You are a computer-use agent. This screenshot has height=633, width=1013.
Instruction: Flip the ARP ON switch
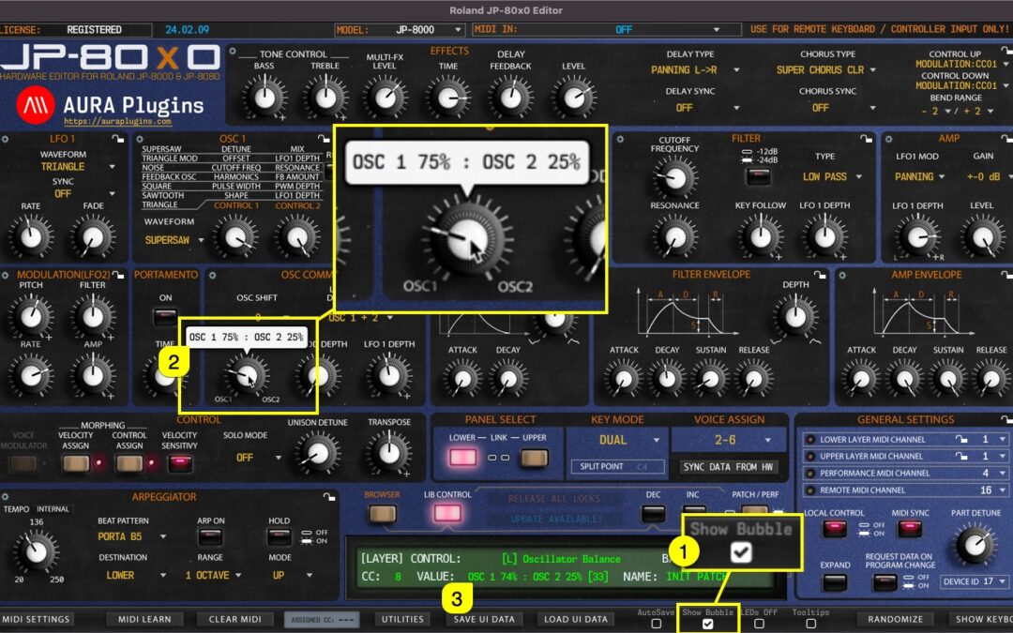coord(213,536)
